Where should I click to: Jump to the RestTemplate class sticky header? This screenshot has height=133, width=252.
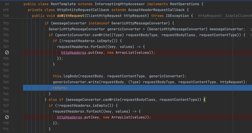pos(113,4)
